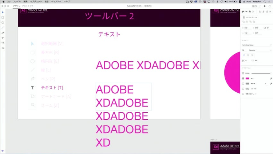Open the オブジェクト menu
The image size is (273, 154).
coord(36,2)
